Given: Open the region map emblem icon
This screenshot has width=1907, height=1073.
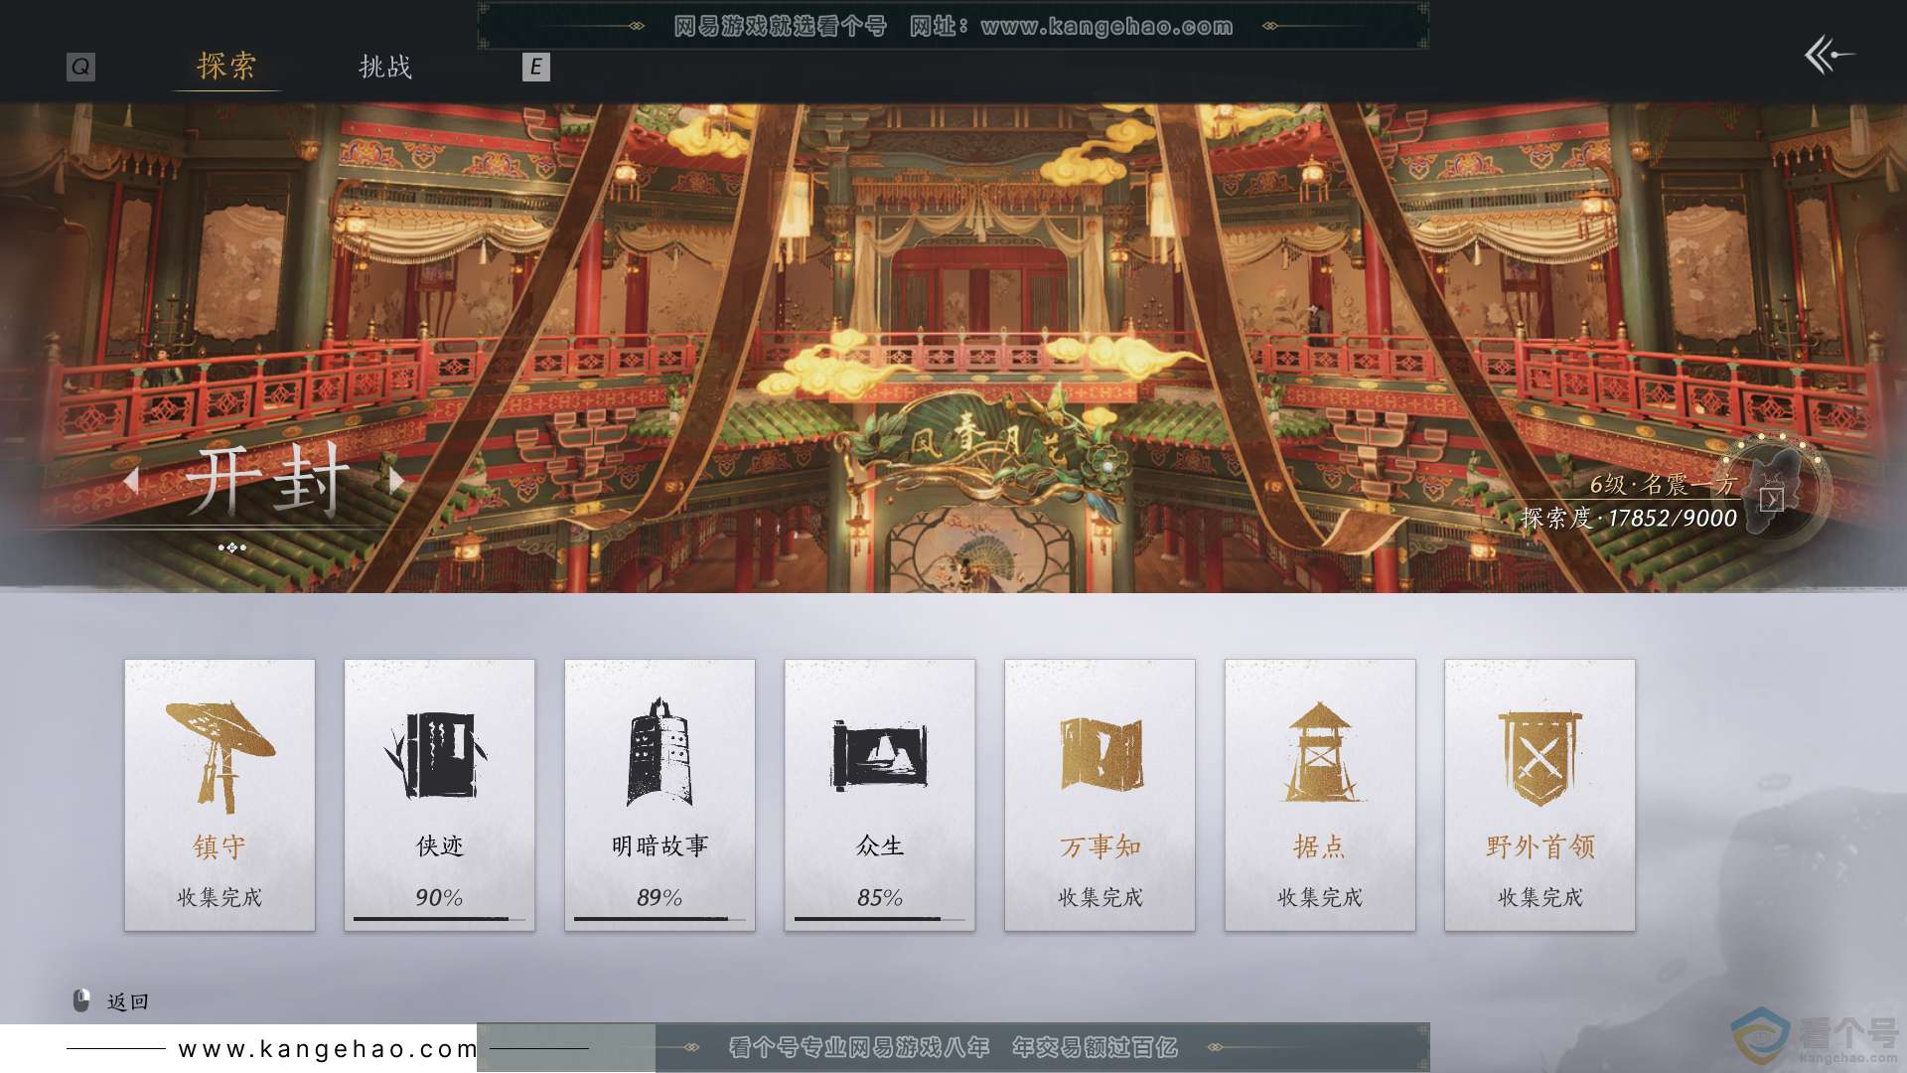Looking at the screenshot, I should [x=1774, y=492].
